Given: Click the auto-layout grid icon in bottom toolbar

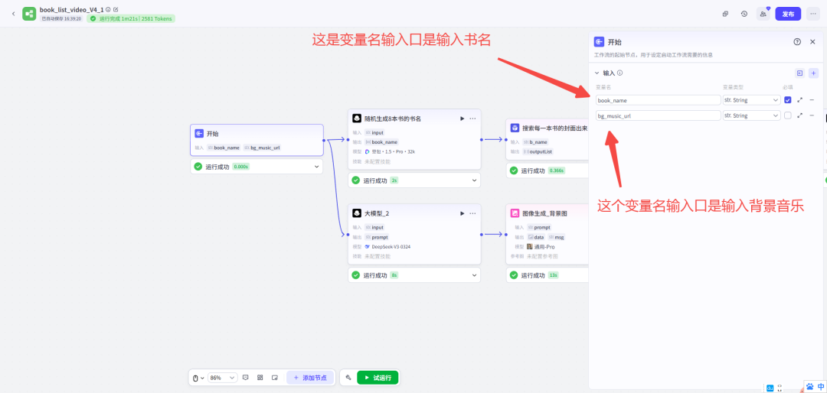Looking at the screenshot, I should coord(260,378).
